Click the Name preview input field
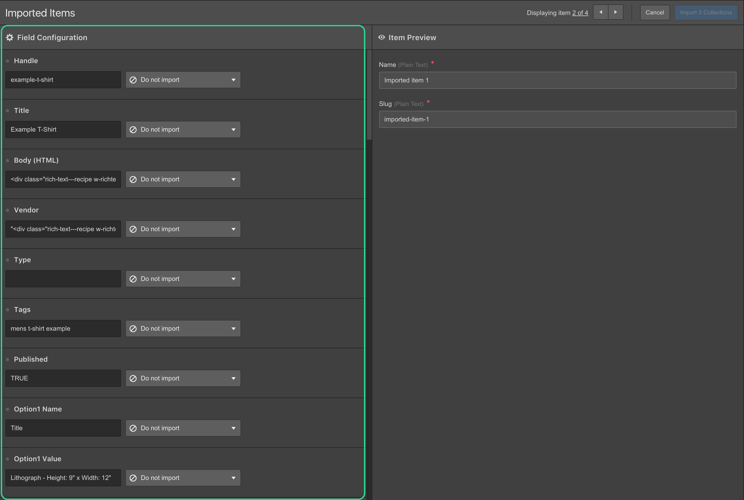This screenshot has height=500, width=744. 557,80
